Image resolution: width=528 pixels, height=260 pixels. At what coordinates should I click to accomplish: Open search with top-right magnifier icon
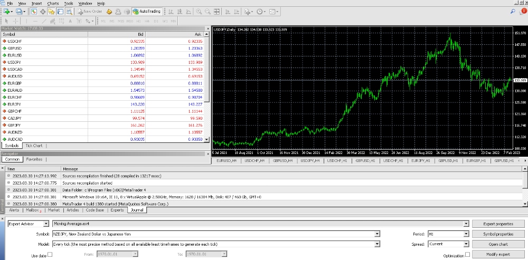pos(513,11)
